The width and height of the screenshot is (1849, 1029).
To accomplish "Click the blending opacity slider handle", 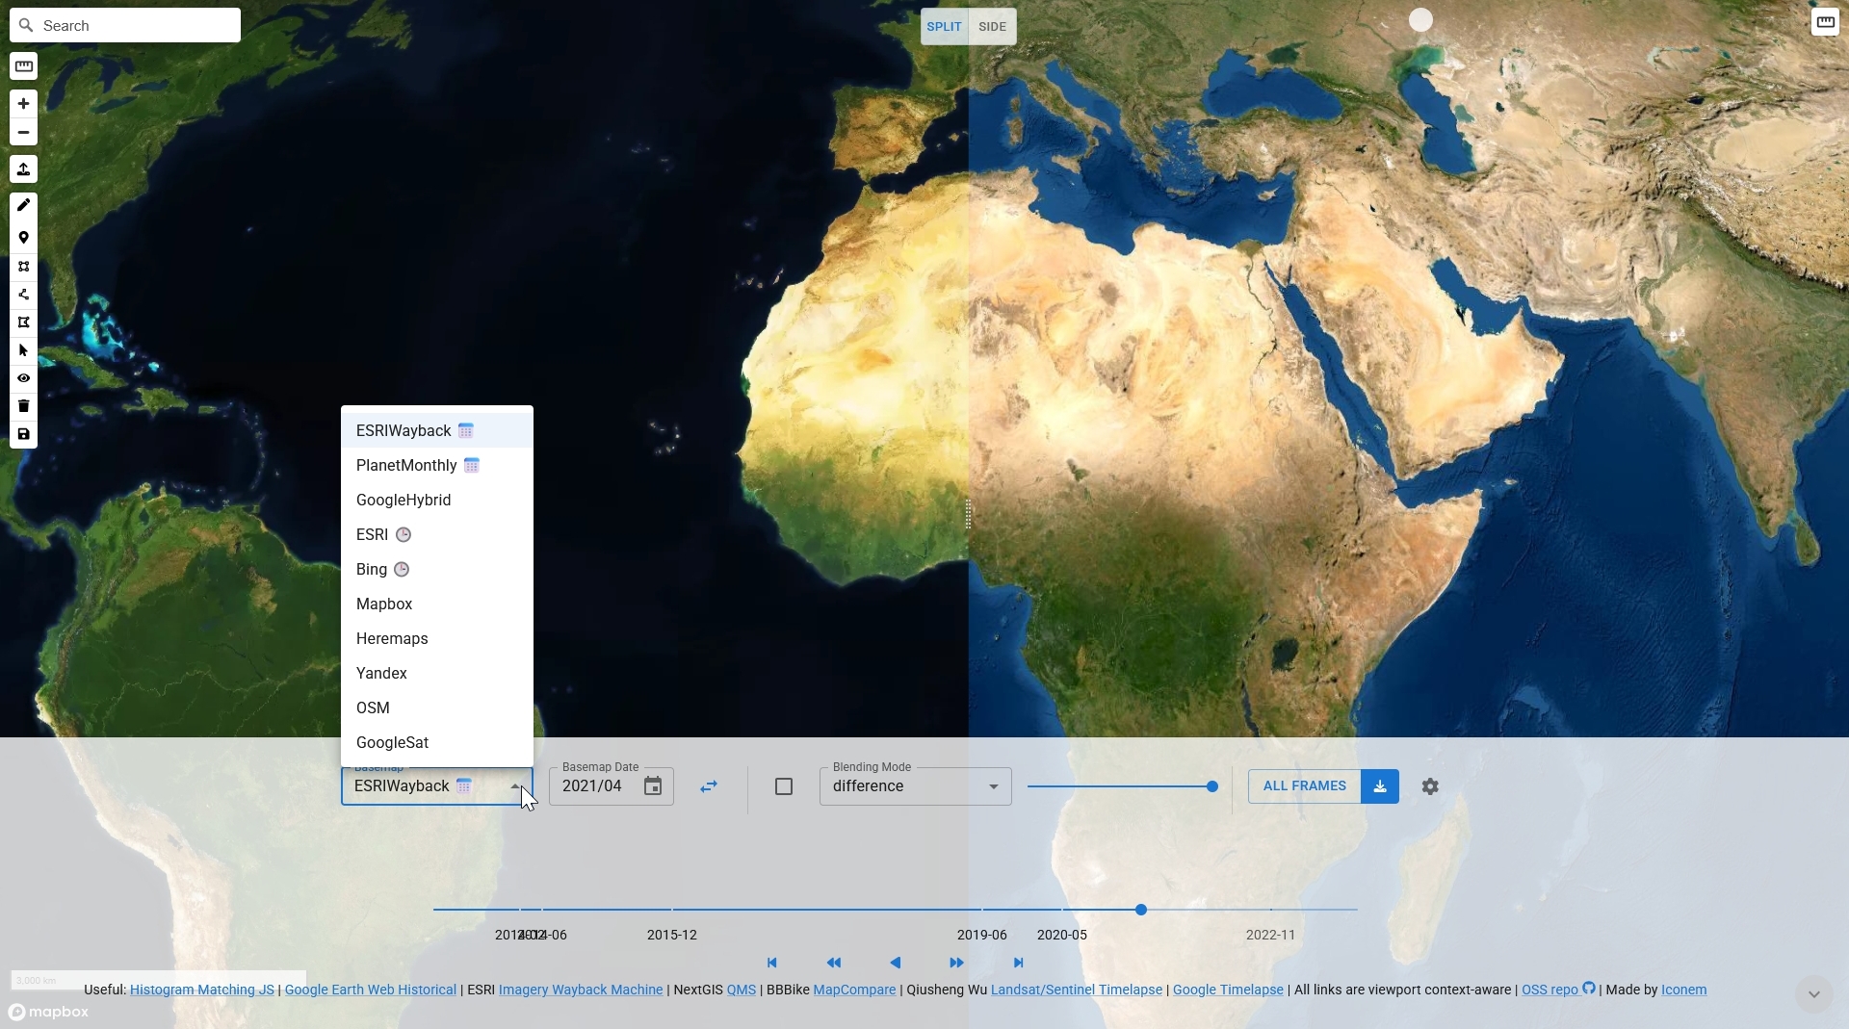I will point(1212,786).
